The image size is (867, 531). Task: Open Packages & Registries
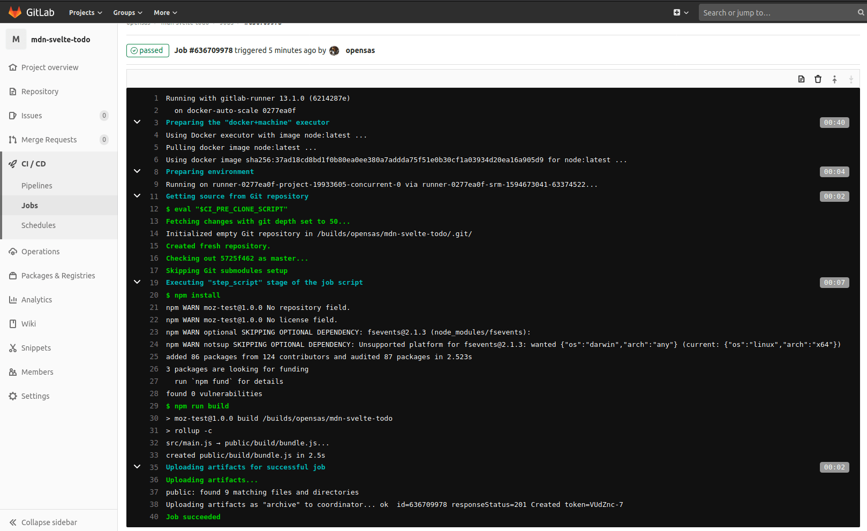point(58,275)
